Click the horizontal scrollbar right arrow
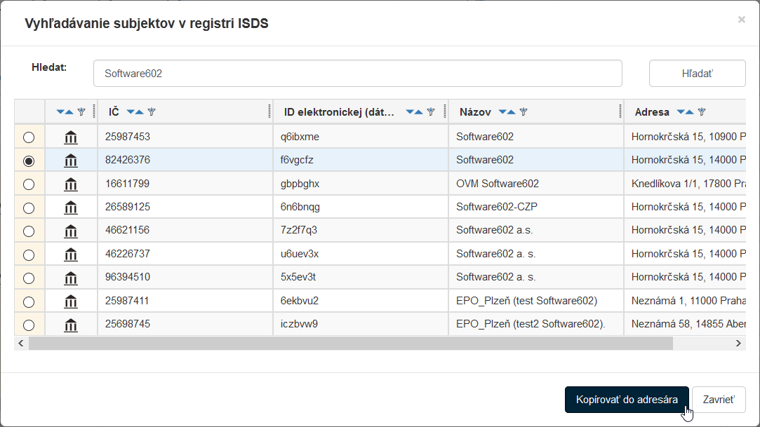Viewport: 760px width, 427px height. 738,344
